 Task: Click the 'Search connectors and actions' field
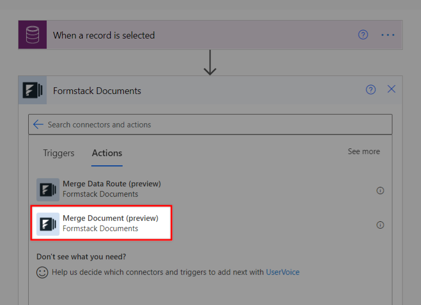coord(215,124)
